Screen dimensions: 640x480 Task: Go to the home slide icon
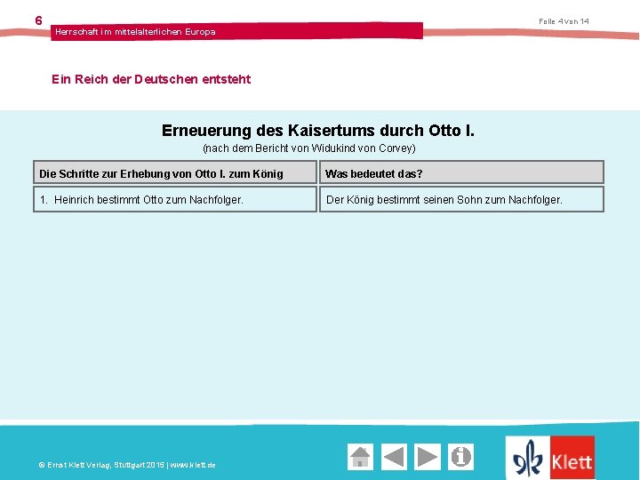coord(360,456)
